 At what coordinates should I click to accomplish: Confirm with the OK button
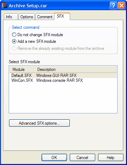54,158
